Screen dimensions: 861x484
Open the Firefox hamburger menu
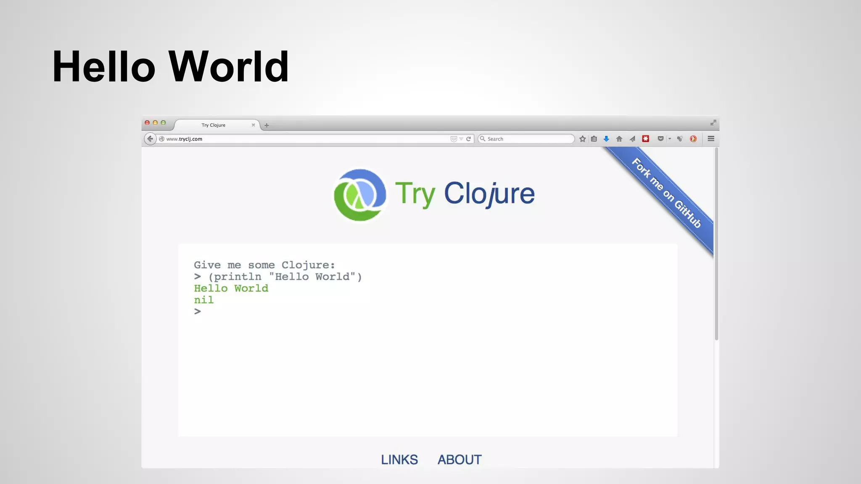tap(711, 139)
